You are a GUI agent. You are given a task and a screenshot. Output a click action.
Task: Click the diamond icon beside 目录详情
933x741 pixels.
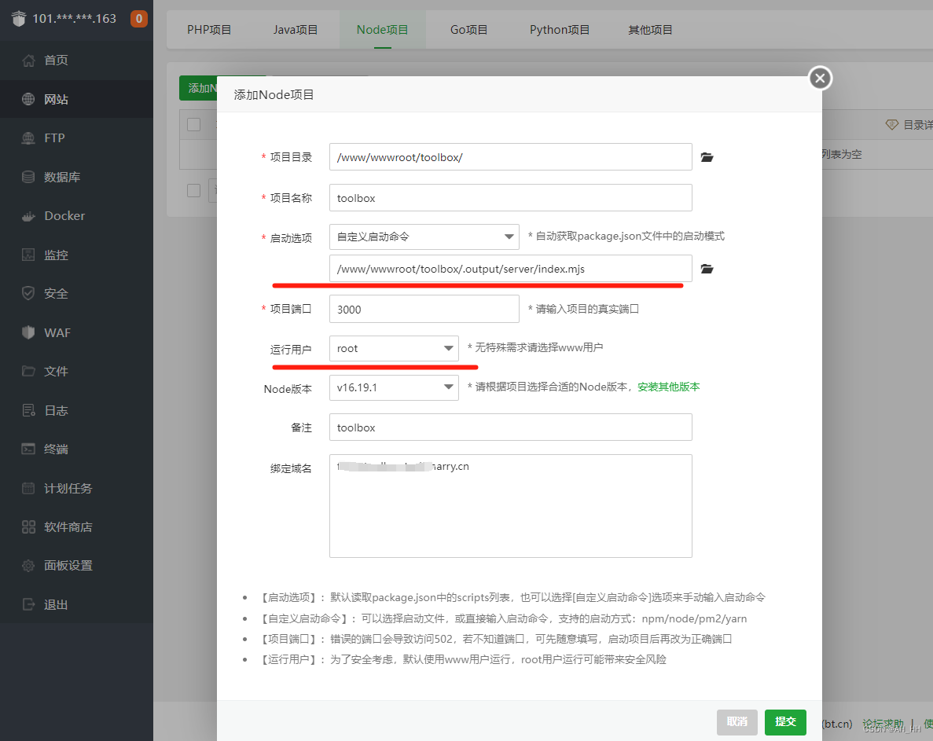(x=891, y=125)
